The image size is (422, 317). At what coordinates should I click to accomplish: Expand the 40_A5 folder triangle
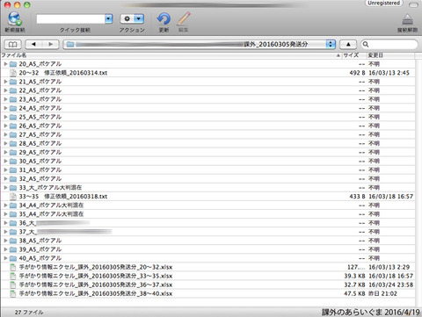(x=5, y=258)
